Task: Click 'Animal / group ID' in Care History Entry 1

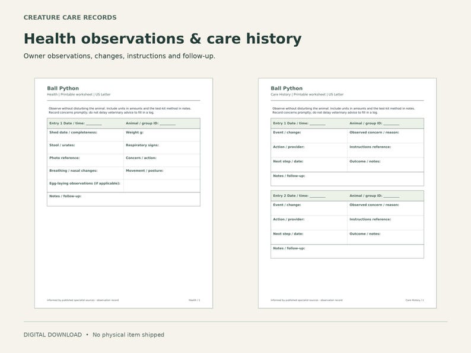Action: pos(374,123)
